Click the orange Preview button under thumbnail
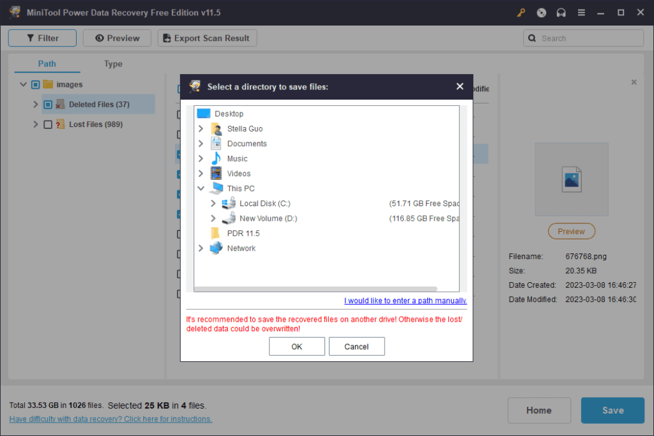 click(572, 231)
